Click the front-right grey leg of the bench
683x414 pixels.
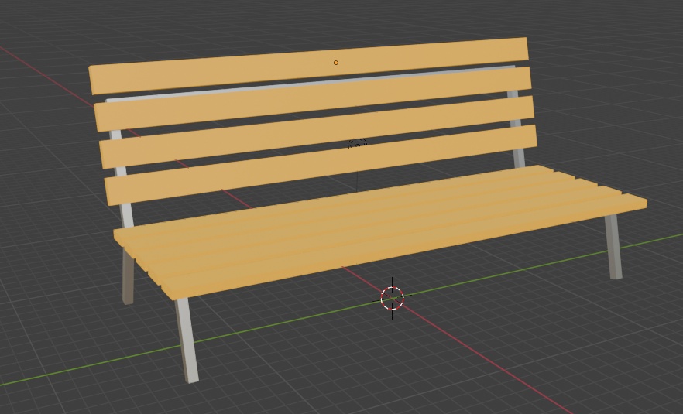point(613,246)
